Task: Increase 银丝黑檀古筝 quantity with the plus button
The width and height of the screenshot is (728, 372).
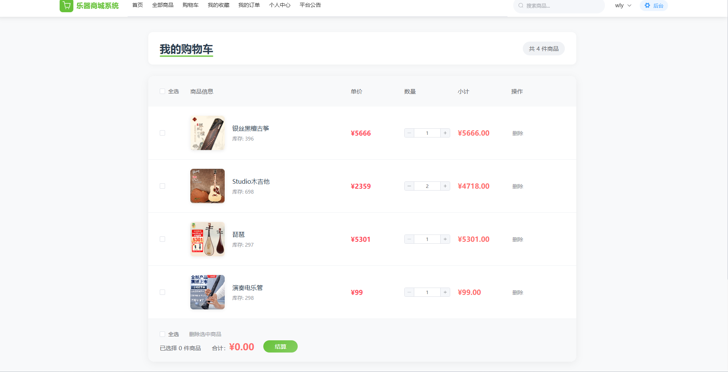Action: pyautogui.click(x=445, y=133)
